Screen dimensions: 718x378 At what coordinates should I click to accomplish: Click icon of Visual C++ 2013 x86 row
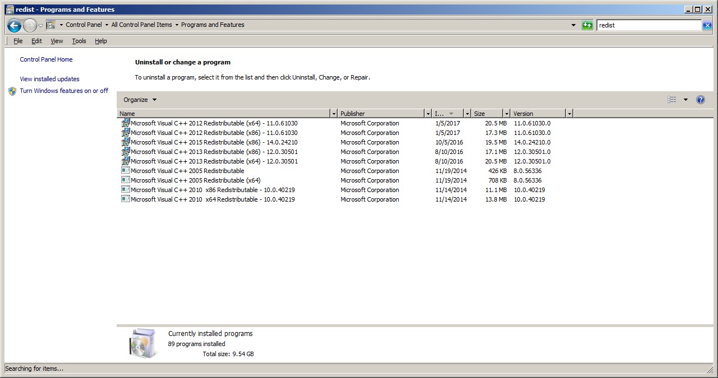tap(126, 151)
